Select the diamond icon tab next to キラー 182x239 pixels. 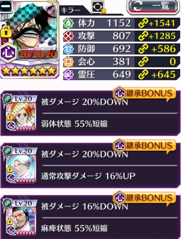(98, 7)
